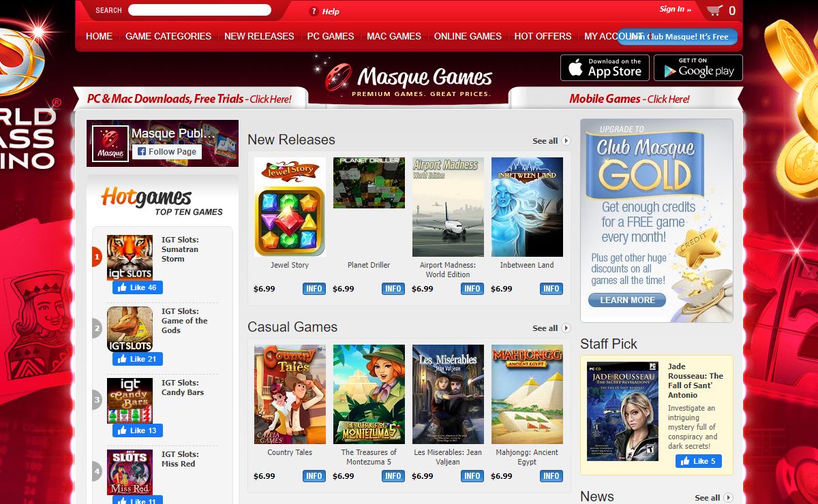
Task: Expand News with the See all arrow
Action: pyautogui.click(x=728, y=498)
